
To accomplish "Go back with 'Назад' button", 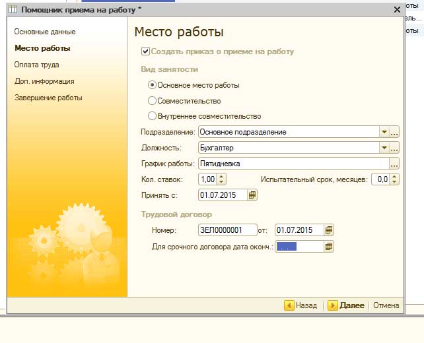I will click(300, 305).
